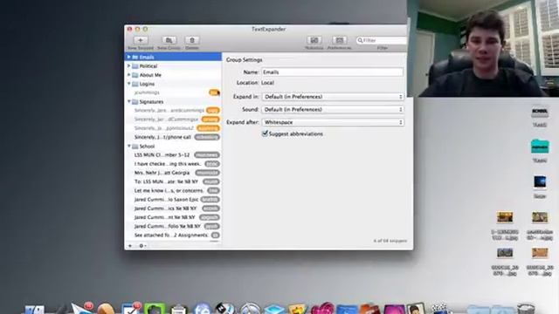
Task: Select snippet "See attached fo...2 Assignments:"
Action: (x=173, y=235)
